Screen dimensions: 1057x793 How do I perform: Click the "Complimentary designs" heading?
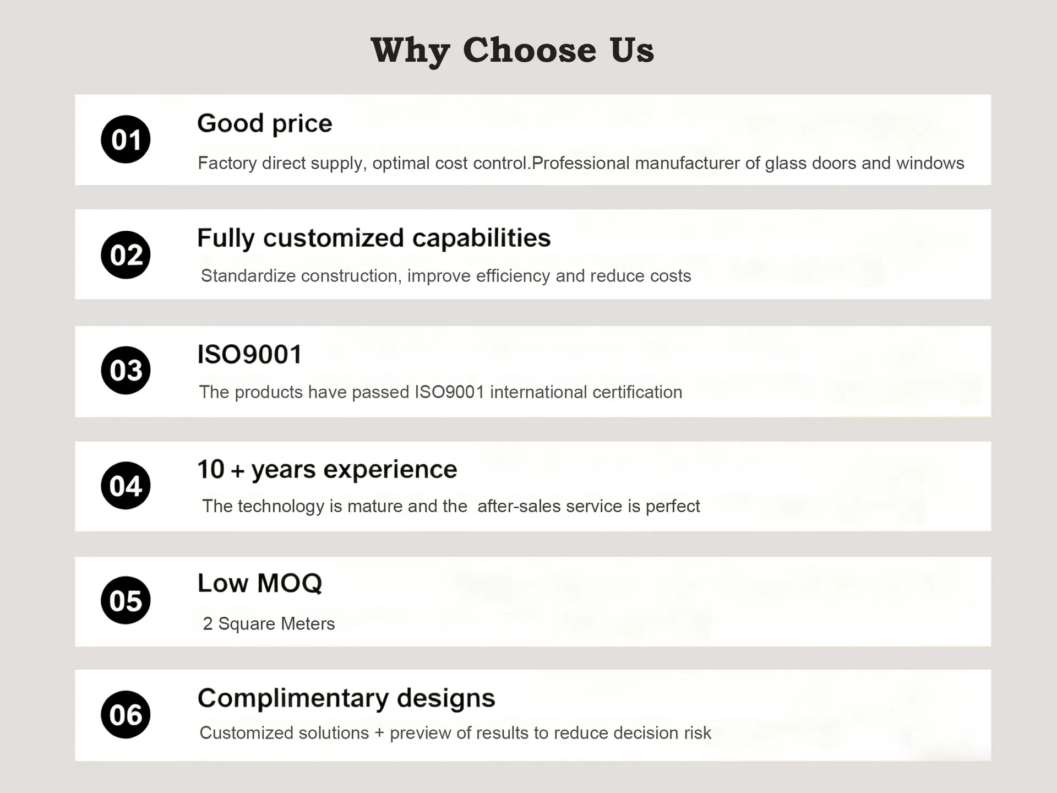[x=346, y=698]
